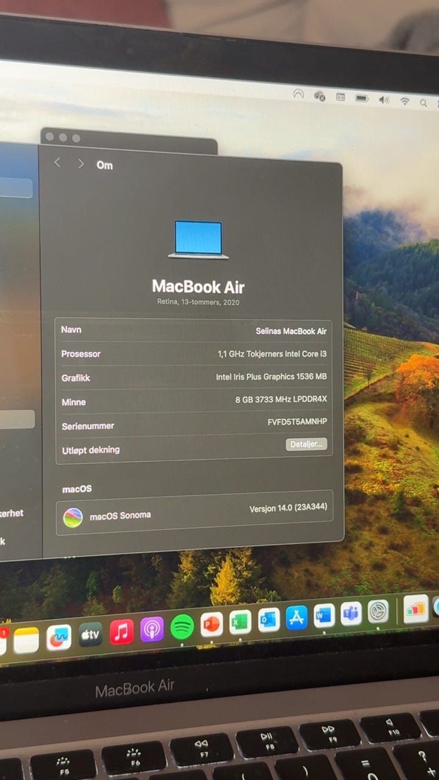Open Notes from the Dock

click(x=26, y=640)
